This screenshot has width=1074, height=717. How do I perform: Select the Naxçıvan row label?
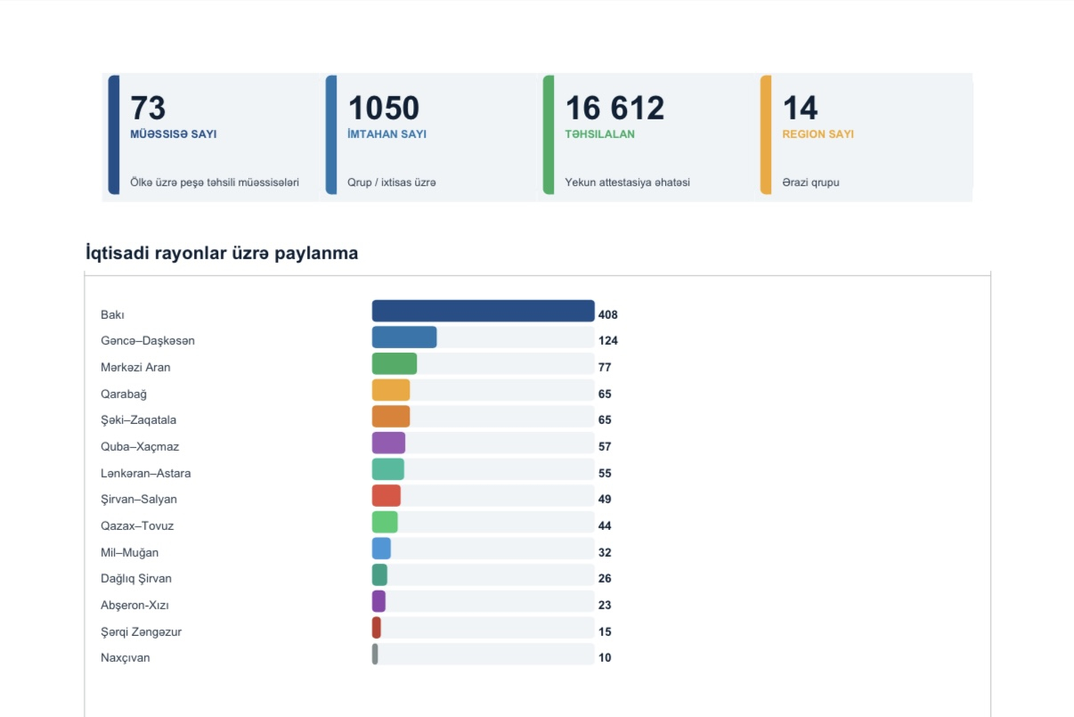click(126, 657)
